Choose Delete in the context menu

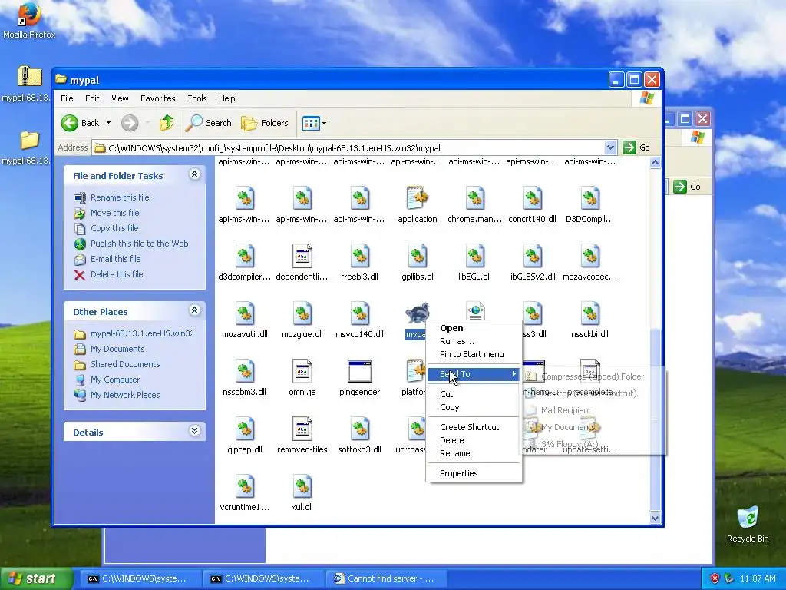click(x=474, y=440)
